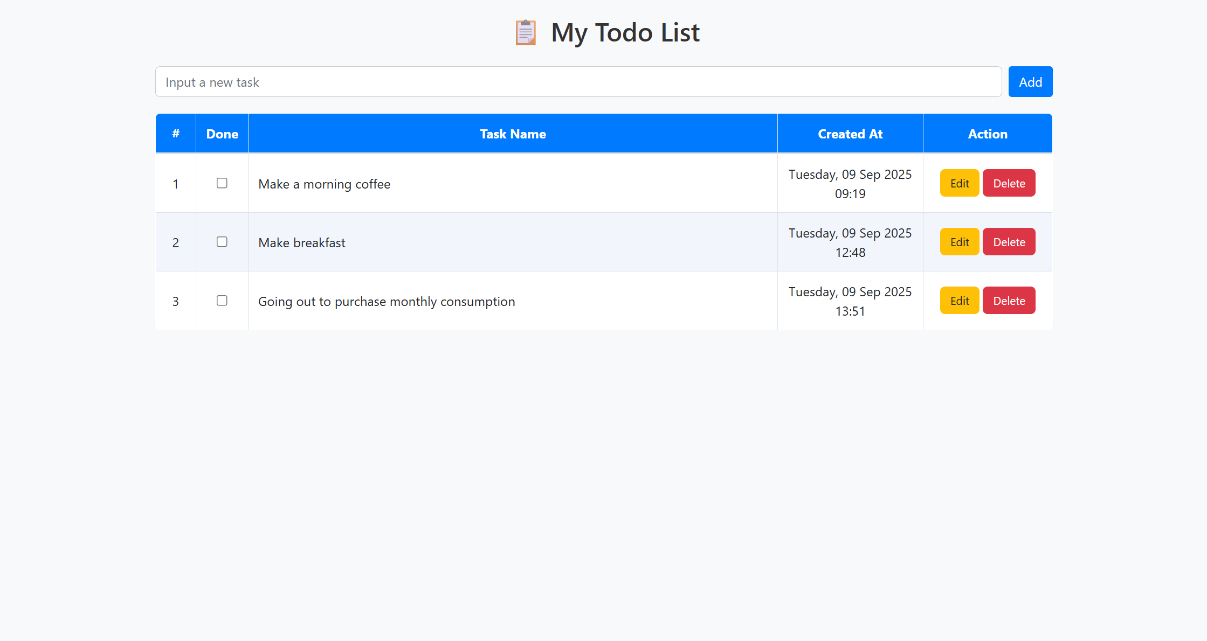The image size is (1207, 641).
Task: Click the Add button
Action: [x=1030, y=81]
